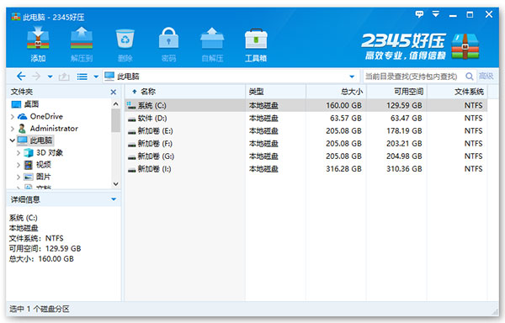Image resolution: width=505 pixels, height=323 pixels.
Task: Click the 2345好压 logo archive icon
Action: click(465, 46)
